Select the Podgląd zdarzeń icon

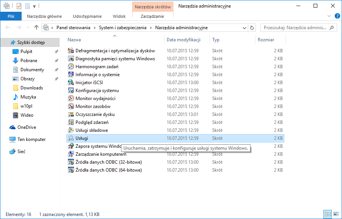tap(71, 122)
